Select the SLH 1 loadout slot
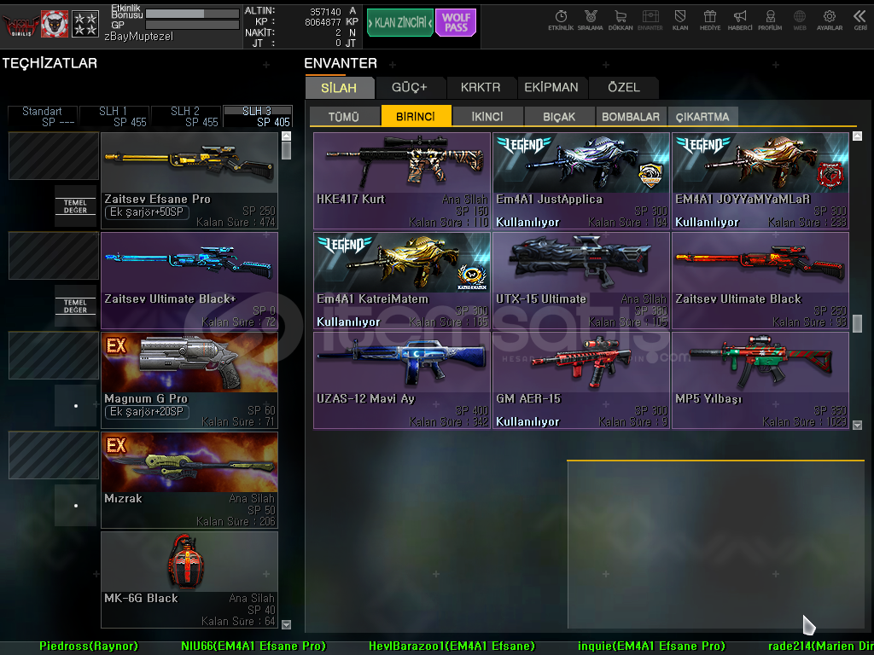Screen dimensions: 874x655 [x=114, y=116]
